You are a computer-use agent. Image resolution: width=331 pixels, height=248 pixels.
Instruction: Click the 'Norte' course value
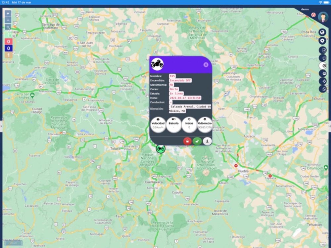(x=174, y=89)
